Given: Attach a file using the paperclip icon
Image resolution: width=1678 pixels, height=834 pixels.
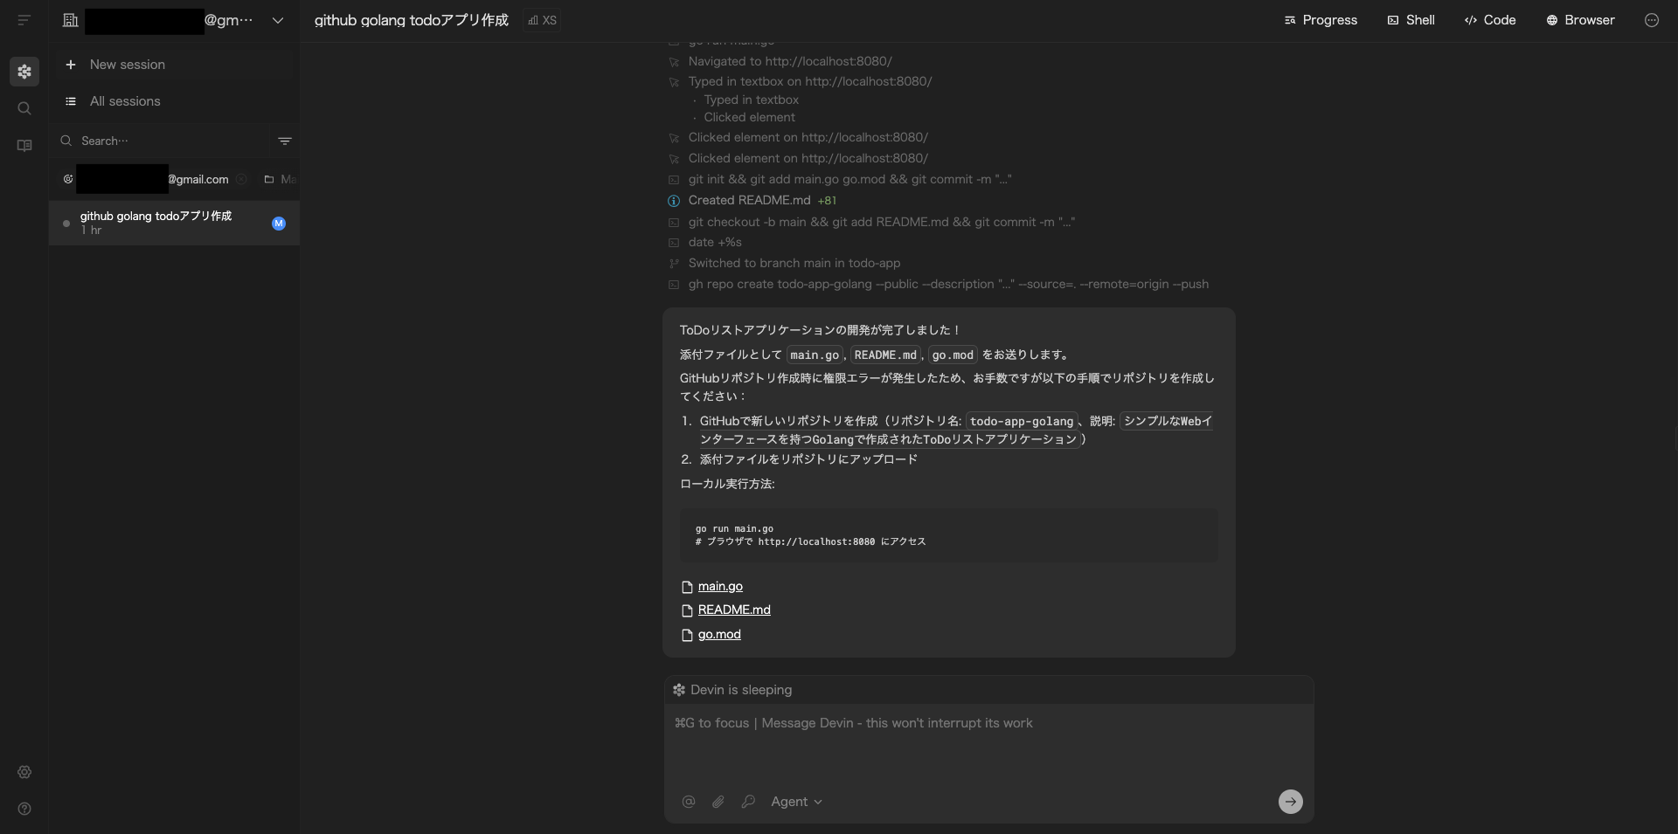Looking at the screenshot, I should coord(718,802).
